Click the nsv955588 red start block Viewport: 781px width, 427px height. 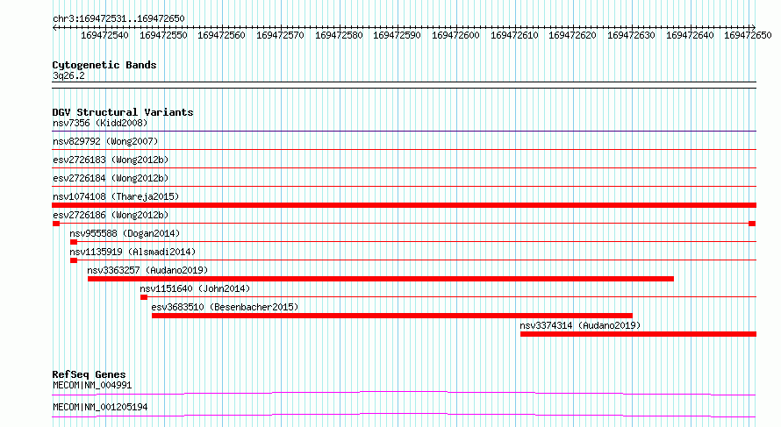click(x=74, y=242)
